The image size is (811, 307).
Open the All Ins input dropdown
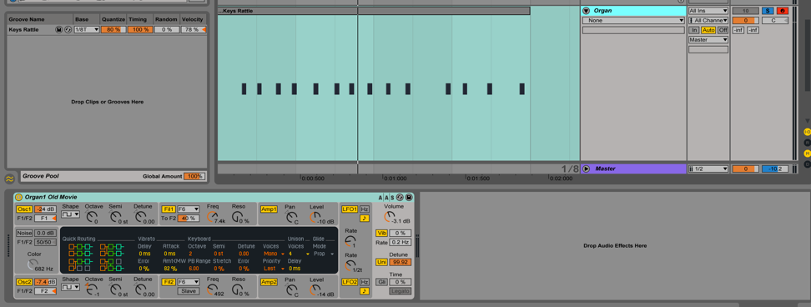(708, 11)
